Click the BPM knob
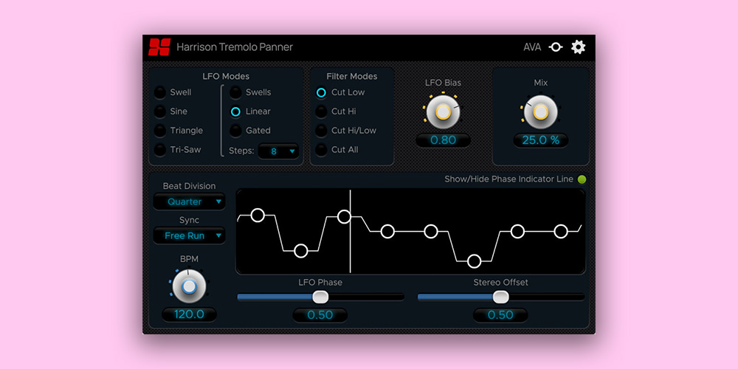Viewport: 738px width, 369px height. (189, 286)
